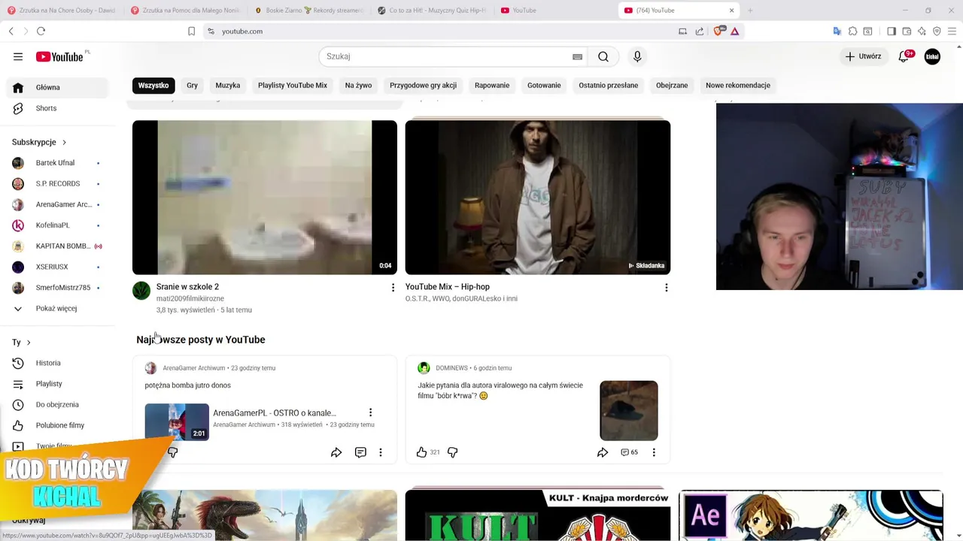The image size is (963, 541).
Task: Switch to Co to za Hit! browser tab
Action: 432,11
